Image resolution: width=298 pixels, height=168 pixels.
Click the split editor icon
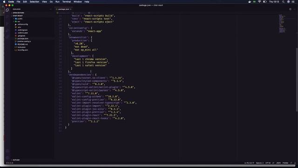[290, 9]
